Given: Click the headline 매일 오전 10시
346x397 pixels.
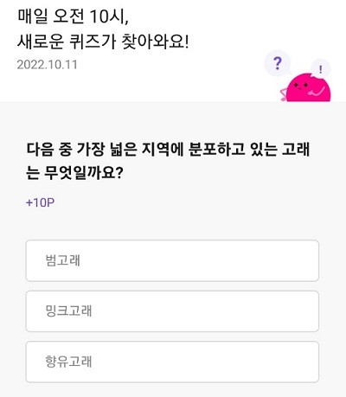Looking at the screenshot, I should tap(73, 17).
